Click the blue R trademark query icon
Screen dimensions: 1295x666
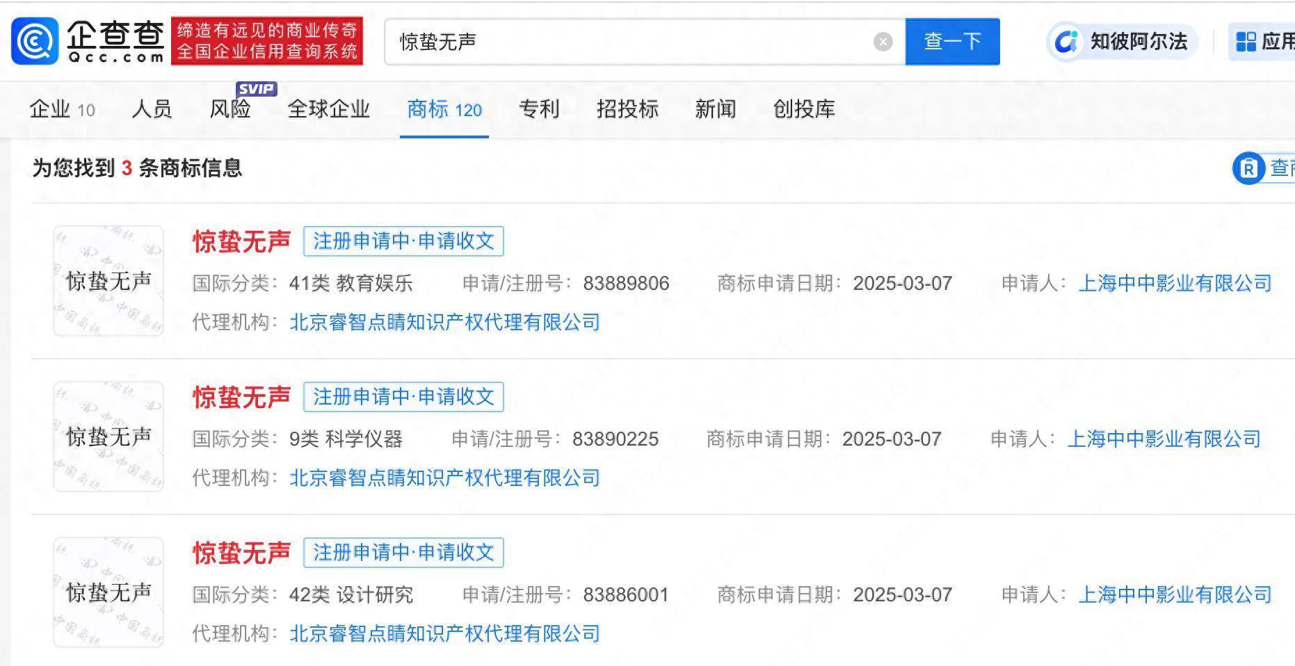(1248, 168)
